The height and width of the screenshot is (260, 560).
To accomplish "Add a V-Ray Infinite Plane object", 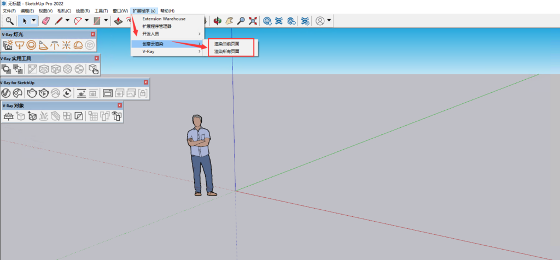I will point(8,116).
